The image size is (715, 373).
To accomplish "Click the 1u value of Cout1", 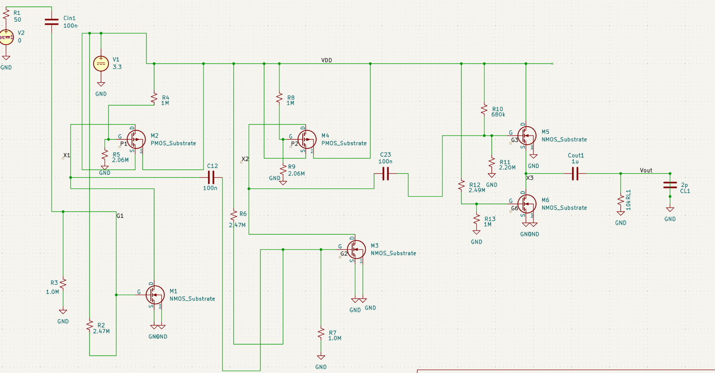I will click(x=575, y=162).
